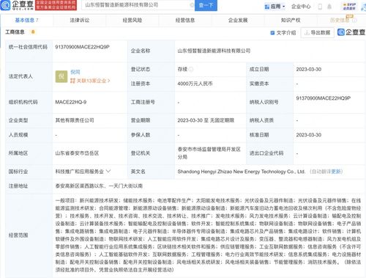
Task: Select registration authority 泰安市市场监督管理局开发区分局
Action: [x=209, y=153]
